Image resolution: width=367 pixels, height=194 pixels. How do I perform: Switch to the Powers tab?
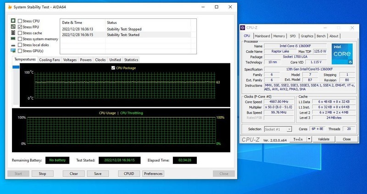86,60
